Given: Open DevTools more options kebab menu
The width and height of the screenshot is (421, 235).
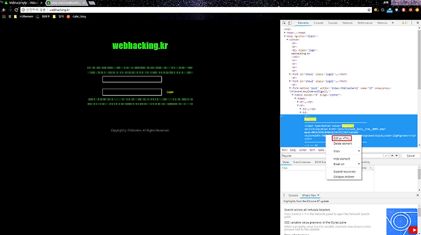Looking at the screenshot, I should tap(411, 23).
